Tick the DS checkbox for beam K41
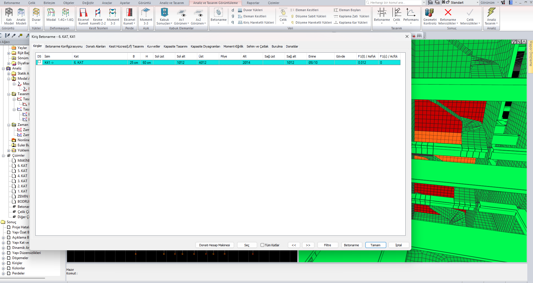Screen dimensions: 533x283 tap(39, 62)
